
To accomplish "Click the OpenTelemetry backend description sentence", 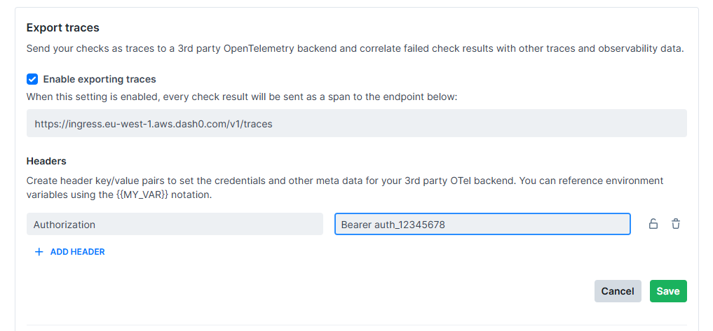I will 354,49.
